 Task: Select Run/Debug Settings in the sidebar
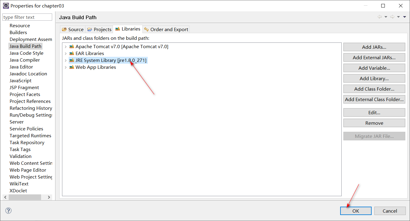pos(31,115)
